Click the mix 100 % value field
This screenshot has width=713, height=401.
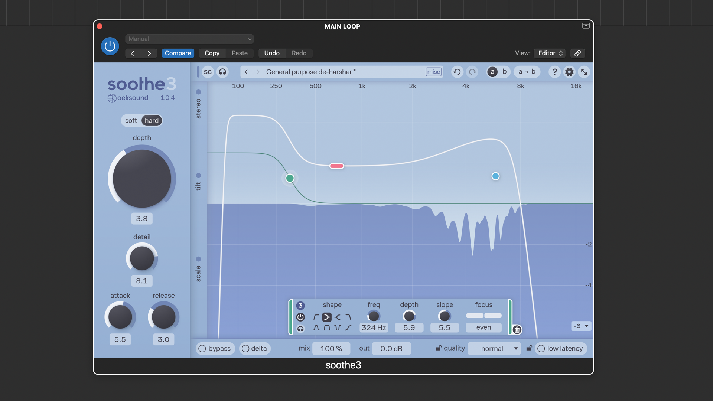click(331, 349)
